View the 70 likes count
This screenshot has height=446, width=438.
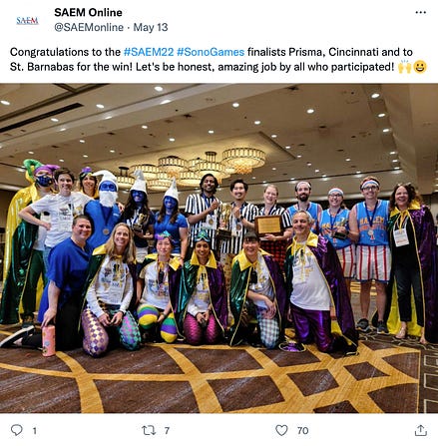click(302, 431)
